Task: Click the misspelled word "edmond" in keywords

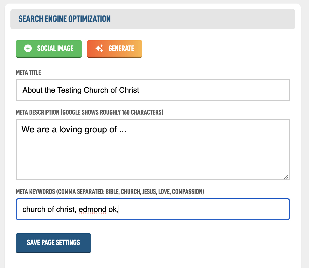Action: coord(93,209)
